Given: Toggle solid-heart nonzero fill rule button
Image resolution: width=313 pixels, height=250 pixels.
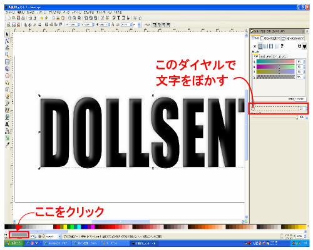Looking at the screenshot, I should click(304, 46).
